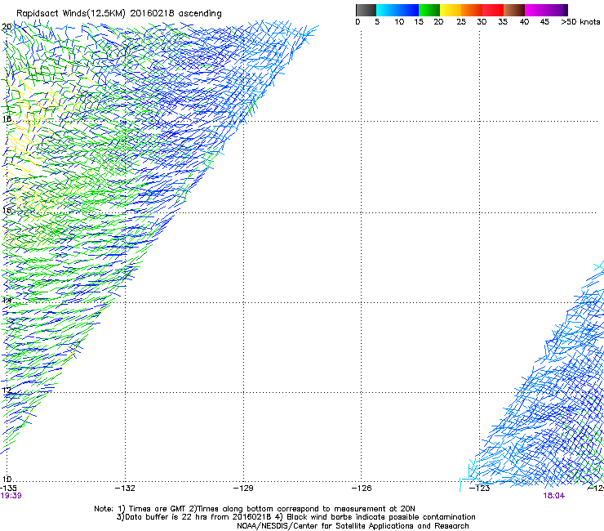Click the green 15-20 knots color band
This screenshot has width=604, height=531.
[429, 10]
